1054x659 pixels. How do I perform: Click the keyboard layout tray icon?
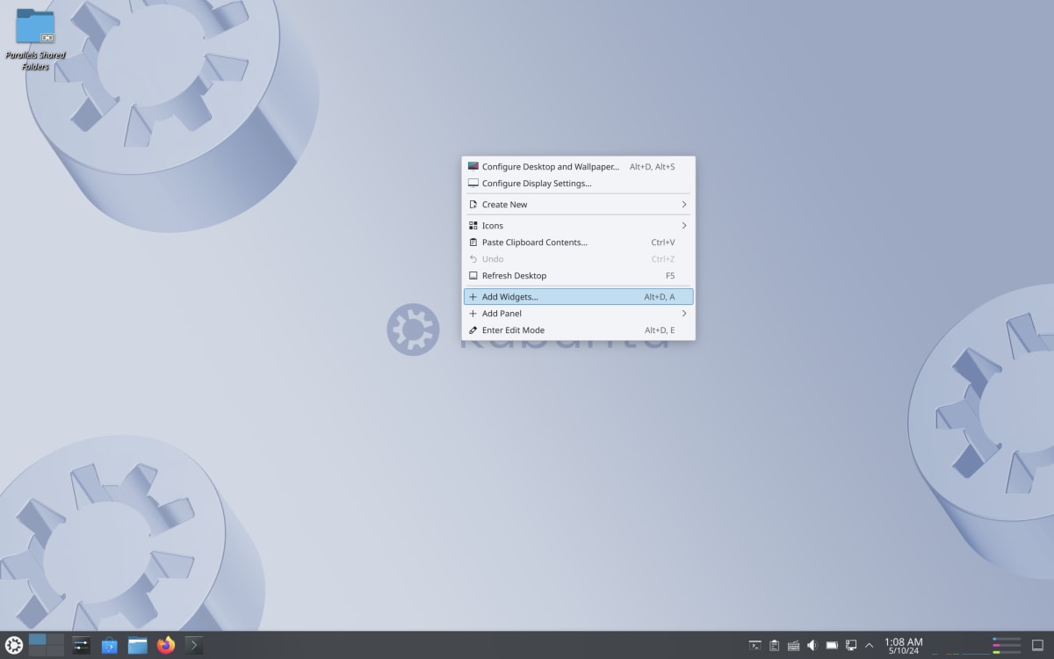[793, 646]
